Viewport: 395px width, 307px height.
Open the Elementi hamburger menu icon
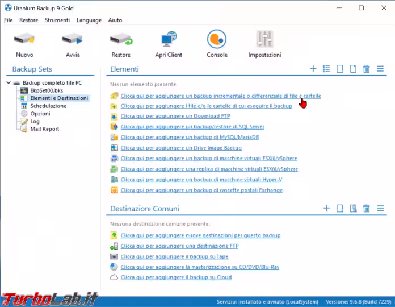380,69
